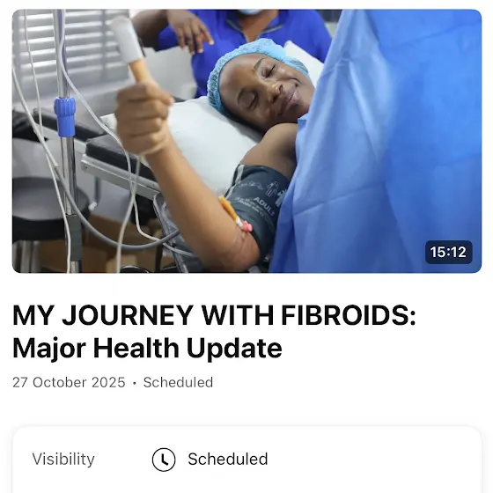Click the IV pole blue clamp

pyautogui.click(x=65, y=116)
